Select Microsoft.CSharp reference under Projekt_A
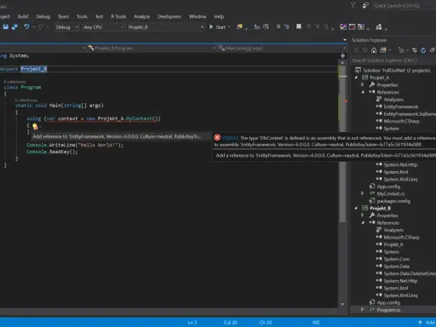Screen dimensions: 436x327 point(401,121)
